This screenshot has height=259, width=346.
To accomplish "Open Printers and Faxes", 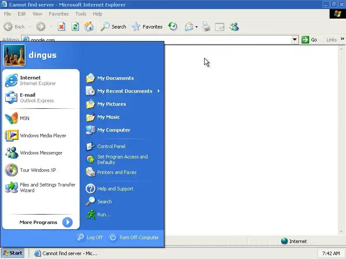I will 123,172.
